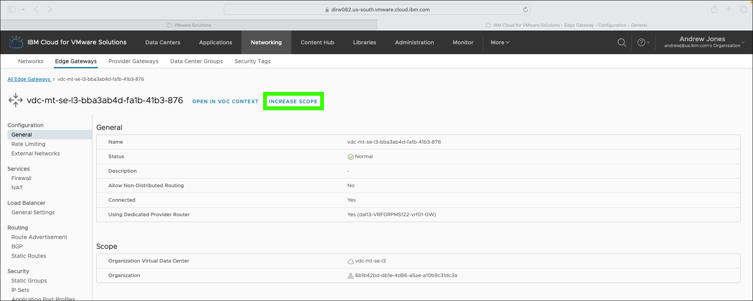This screenshot has height=301, width=753.
Task: Open BGP under Routing
Action: (x=17, y=246)
